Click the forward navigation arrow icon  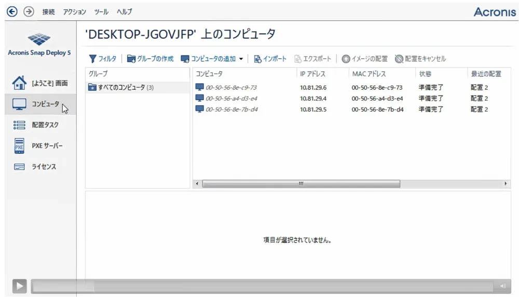(29, 11)
